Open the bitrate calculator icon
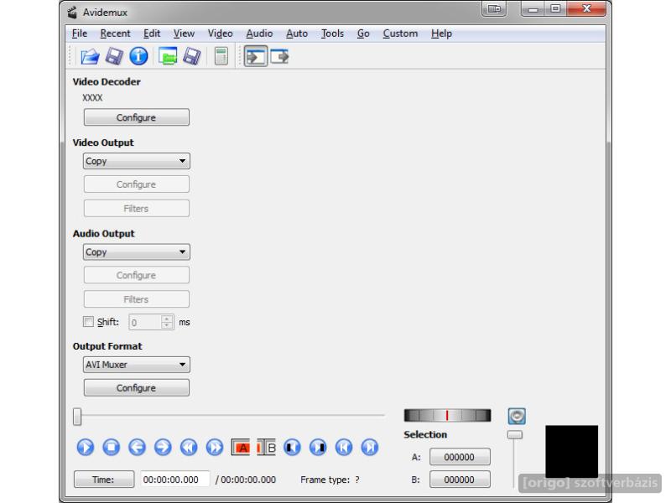671x503 pixels. (221, 56)
